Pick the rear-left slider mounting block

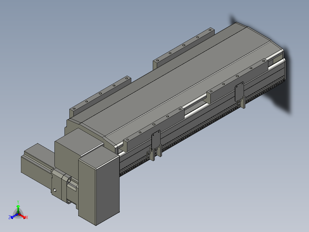click(x=101, y=97)
